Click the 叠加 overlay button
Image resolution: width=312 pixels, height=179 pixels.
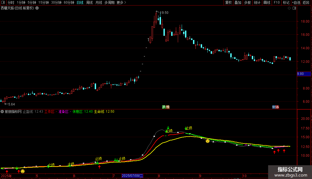click(238, 2)
